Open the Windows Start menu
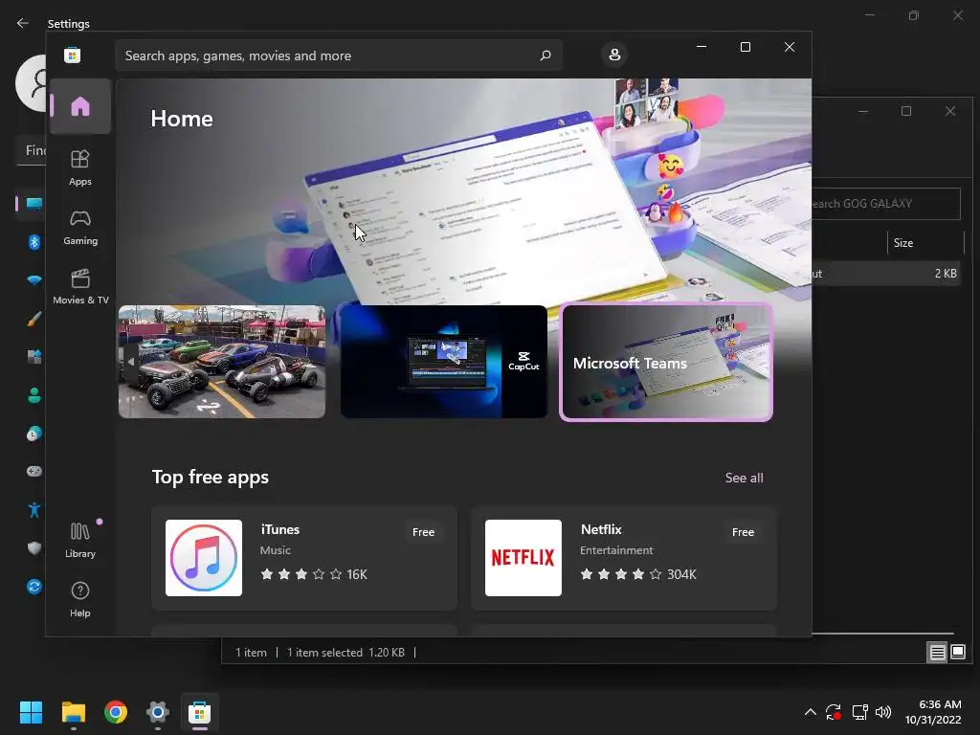This screenshot has height=735, width=980. click(x=31, y=712)
